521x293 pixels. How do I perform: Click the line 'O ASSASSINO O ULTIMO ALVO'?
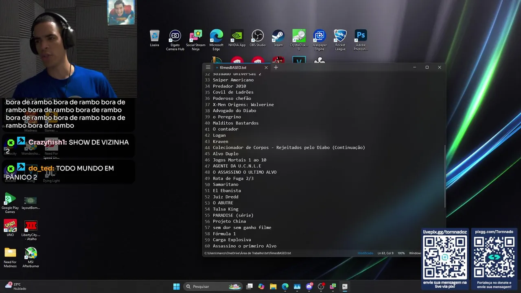(x=245, y=172)
